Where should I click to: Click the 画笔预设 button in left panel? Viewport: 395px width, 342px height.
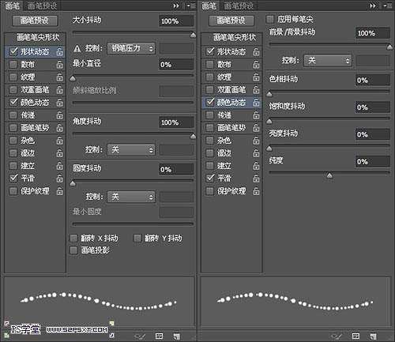click(x=35, y=21)
